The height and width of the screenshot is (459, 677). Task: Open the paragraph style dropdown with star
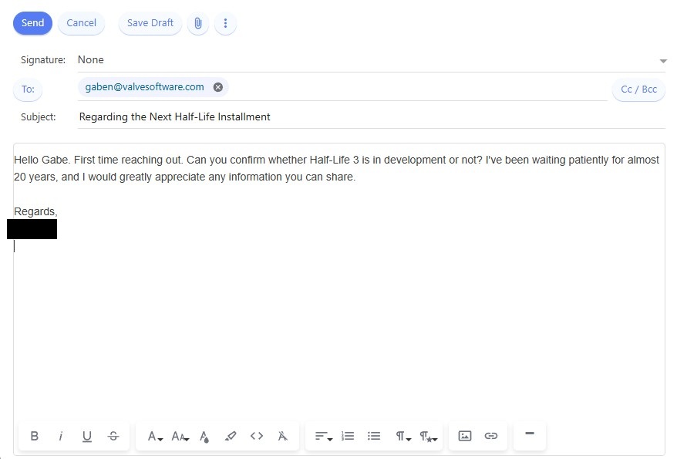coord(428,436)
